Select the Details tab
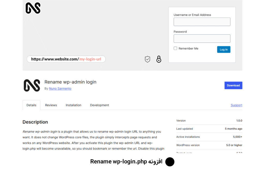The width and height of the screenshot is (265, 171). pyautogui.click(x=31, y=105)
